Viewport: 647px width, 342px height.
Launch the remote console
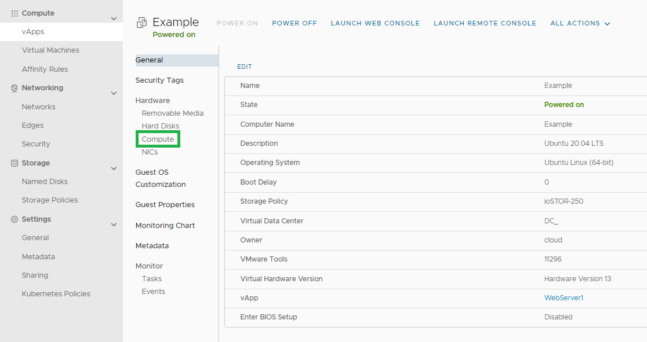tap(485, 24)
